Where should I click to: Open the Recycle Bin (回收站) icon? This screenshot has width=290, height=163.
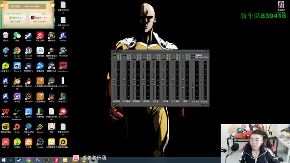(x=5, y=37)
